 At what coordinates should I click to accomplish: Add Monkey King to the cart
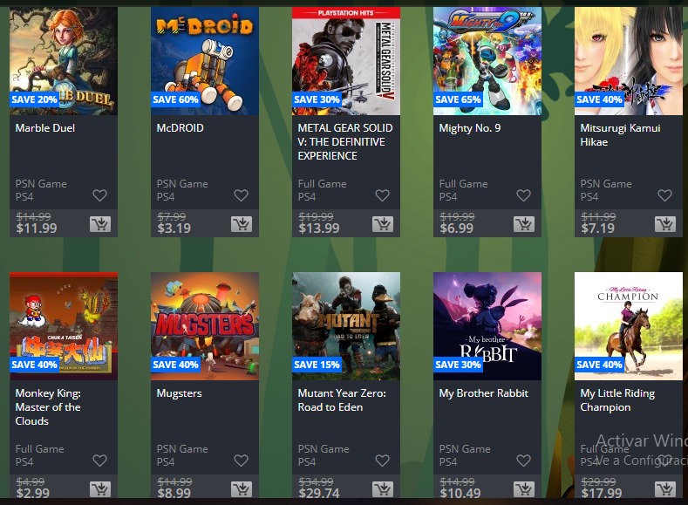tap(100, 489)
